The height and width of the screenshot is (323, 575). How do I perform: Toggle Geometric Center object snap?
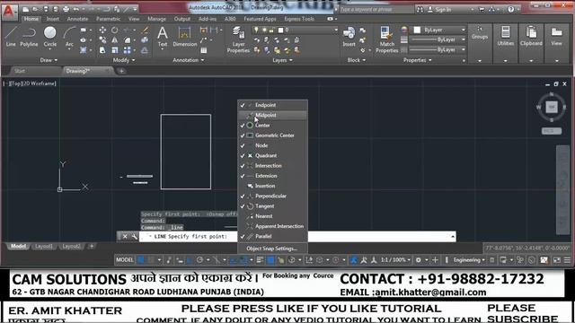click(x=272, y=135)
